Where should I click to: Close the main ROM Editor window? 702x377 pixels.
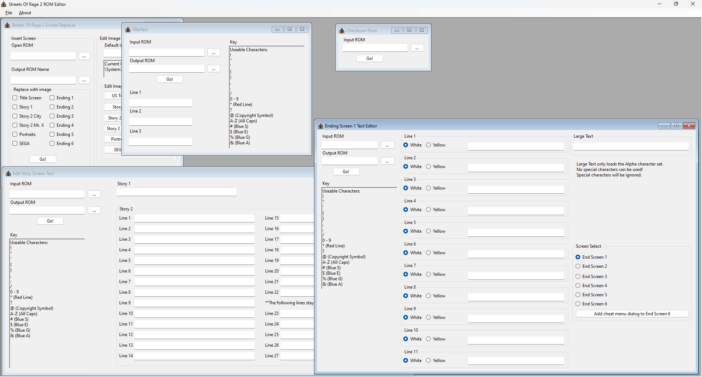tap(693, 4)
